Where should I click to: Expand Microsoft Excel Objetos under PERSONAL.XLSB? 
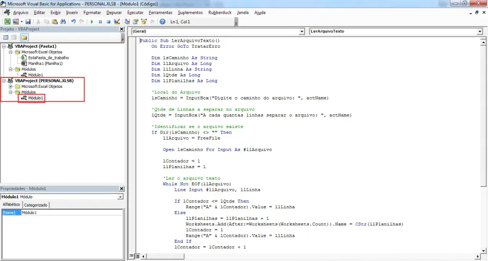(11, 86)
